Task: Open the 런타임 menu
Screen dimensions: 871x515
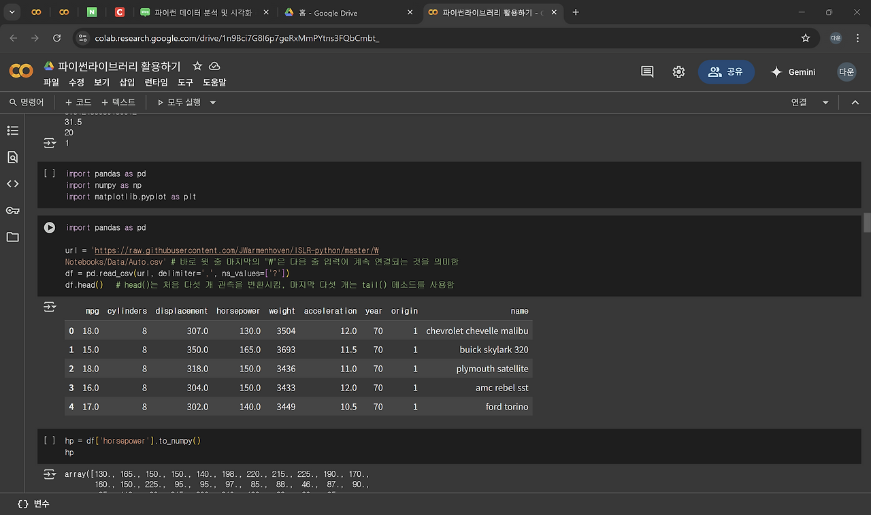Action: click(156, 82)
